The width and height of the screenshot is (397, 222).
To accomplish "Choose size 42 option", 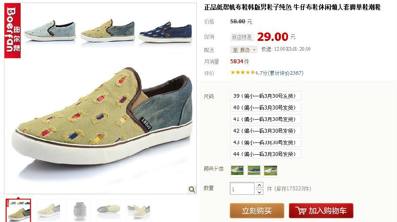I will point(266,131).
